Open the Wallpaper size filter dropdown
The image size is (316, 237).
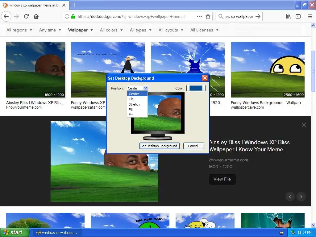click(81, 30)
